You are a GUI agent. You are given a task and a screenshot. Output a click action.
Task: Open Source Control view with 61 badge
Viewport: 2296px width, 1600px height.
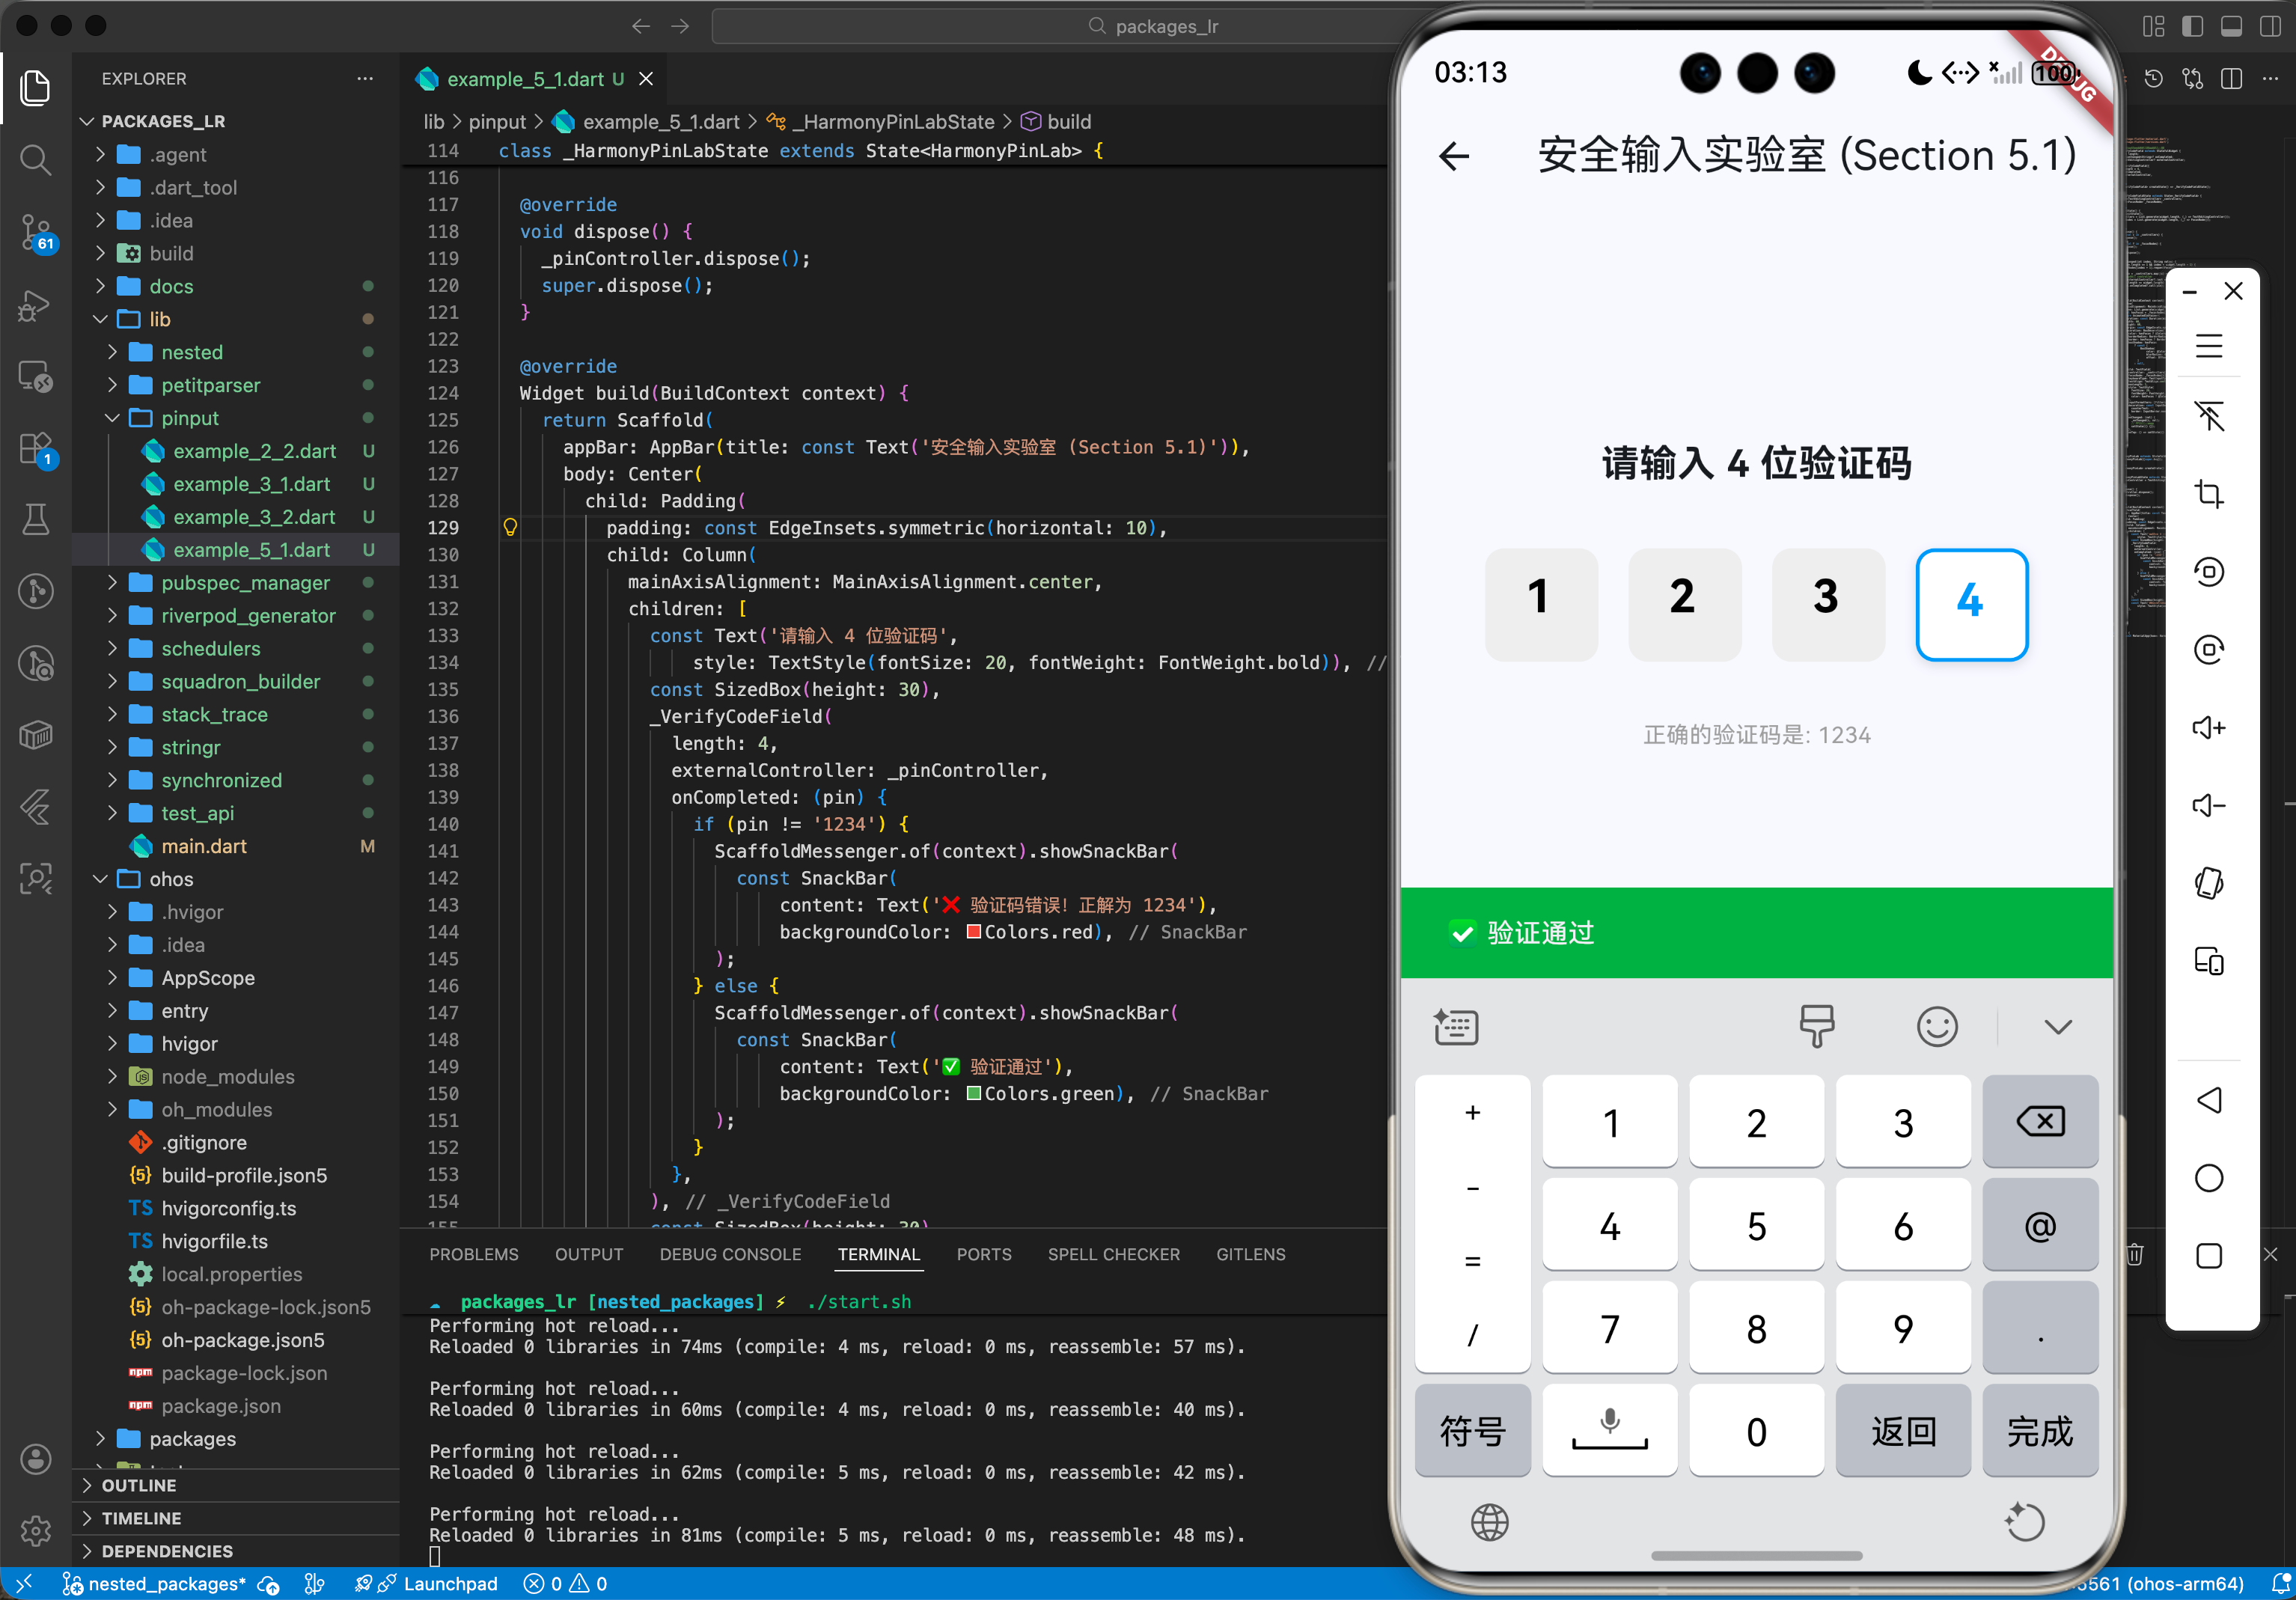pyautogui.click(x=36, y=232)
